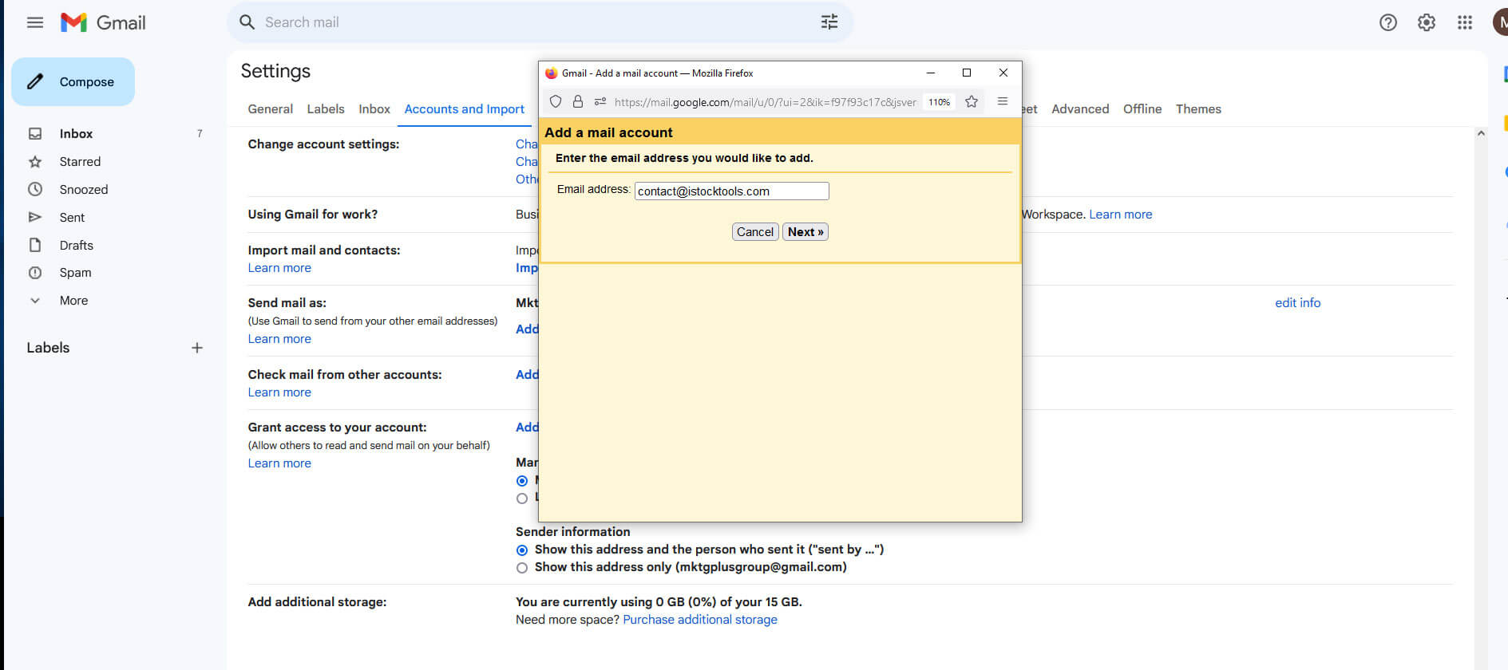Minimize the Firefox popup window

[930, 73]
